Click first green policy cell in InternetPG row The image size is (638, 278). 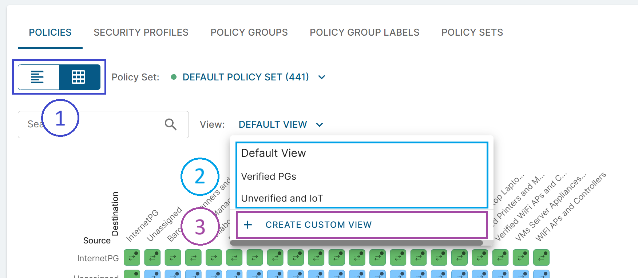(x=132, y=258)
